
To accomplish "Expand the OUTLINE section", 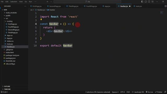I will coord(15,86).
